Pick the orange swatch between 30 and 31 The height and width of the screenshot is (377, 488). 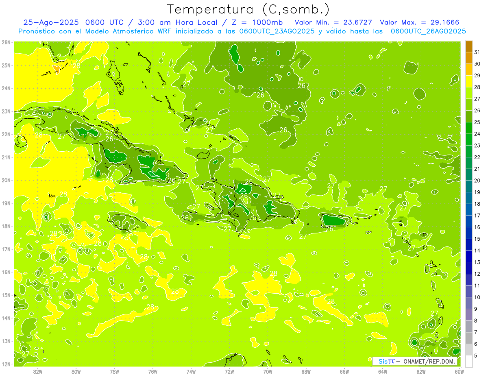click(469, 58)
